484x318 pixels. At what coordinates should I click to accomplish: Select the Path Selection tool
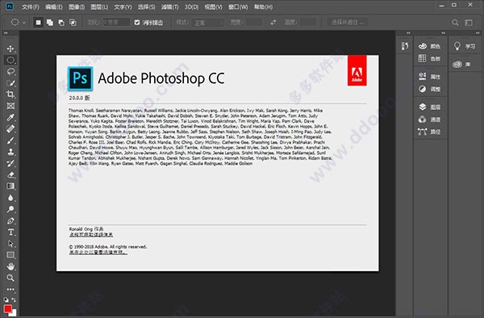pos(10,244)
